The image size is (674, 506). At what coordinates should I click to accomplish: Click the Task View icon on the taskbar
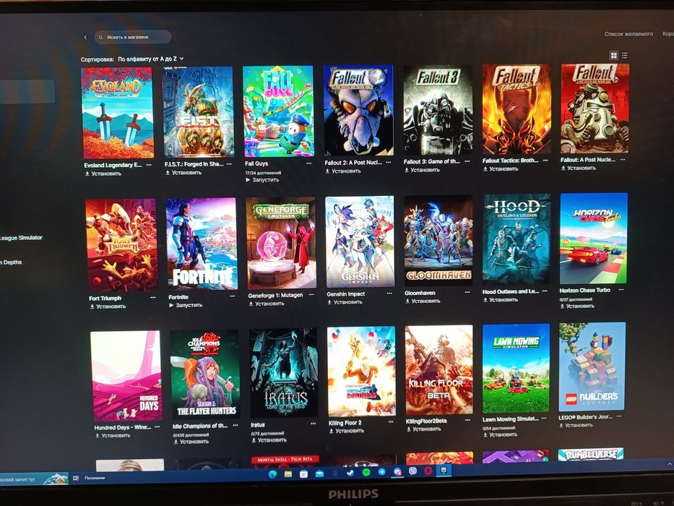pos(76,478)
